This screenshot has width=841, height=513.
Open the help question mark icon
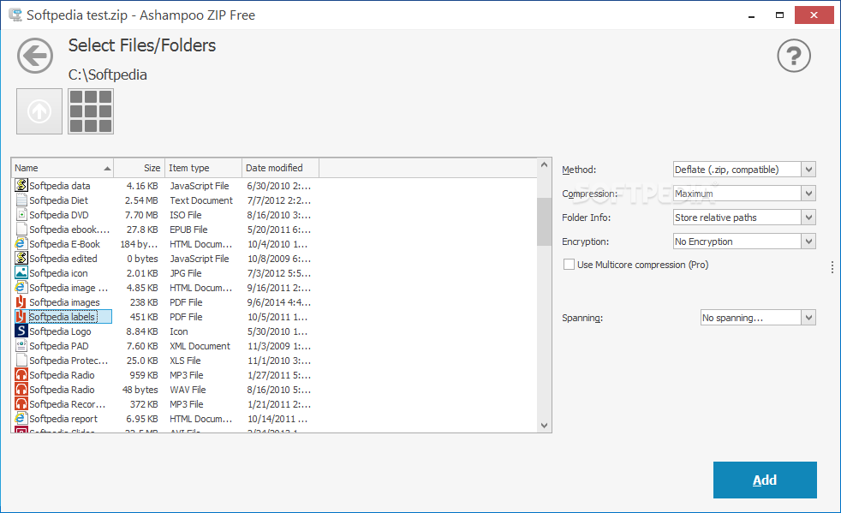pyautogui.click(x=794, y=56)
